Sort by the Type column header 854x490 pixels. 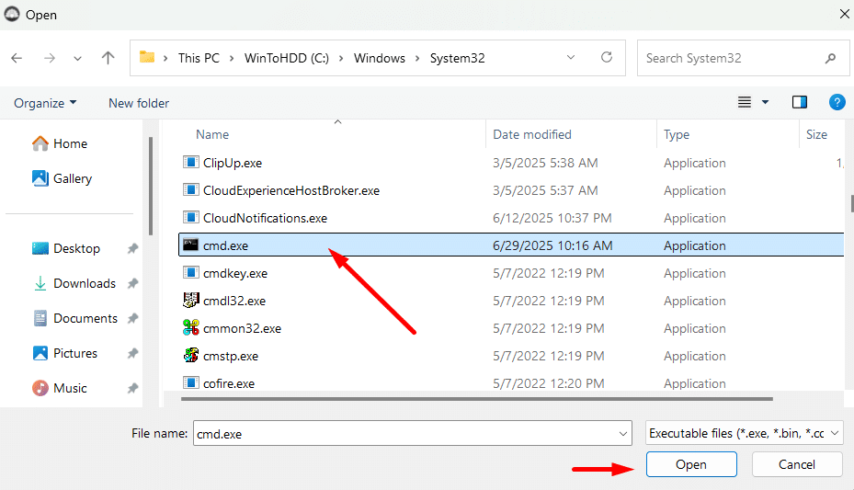(677, 134)
